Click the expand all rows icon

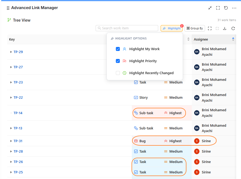coord(210,28)
